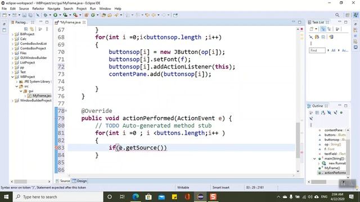Screen dimensions: 360x202
Task: Click the editor vertical scrollbar
Action: point(298,140)
